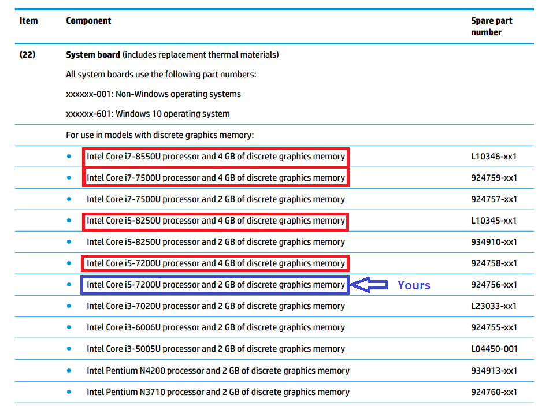Viewport: 538px width, 406px height.
Task: Click 'xxxxxx-601: Windows 10 operating system' line
Action: (x=148, y=114)
